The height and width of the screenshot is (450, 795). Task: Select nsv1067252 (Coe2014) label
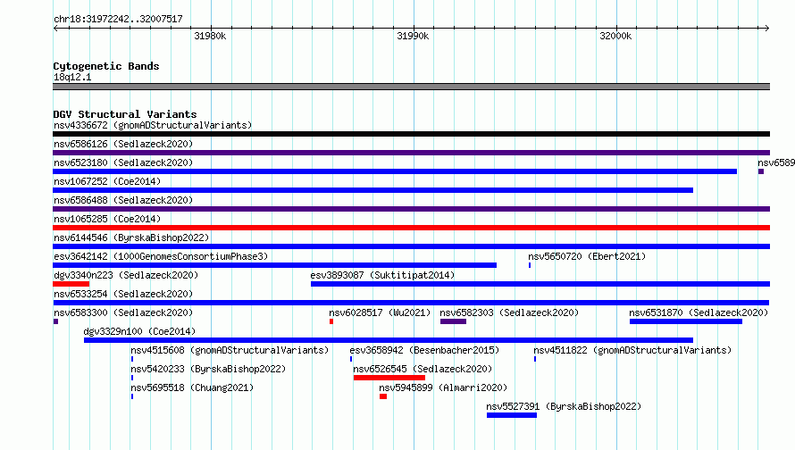107,181
